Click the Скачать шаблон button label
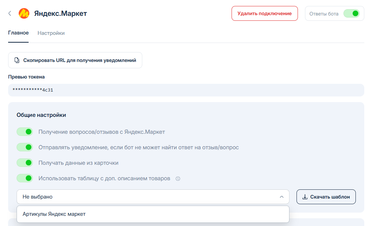This screenshot has width=371, height=226. (330, 197)
